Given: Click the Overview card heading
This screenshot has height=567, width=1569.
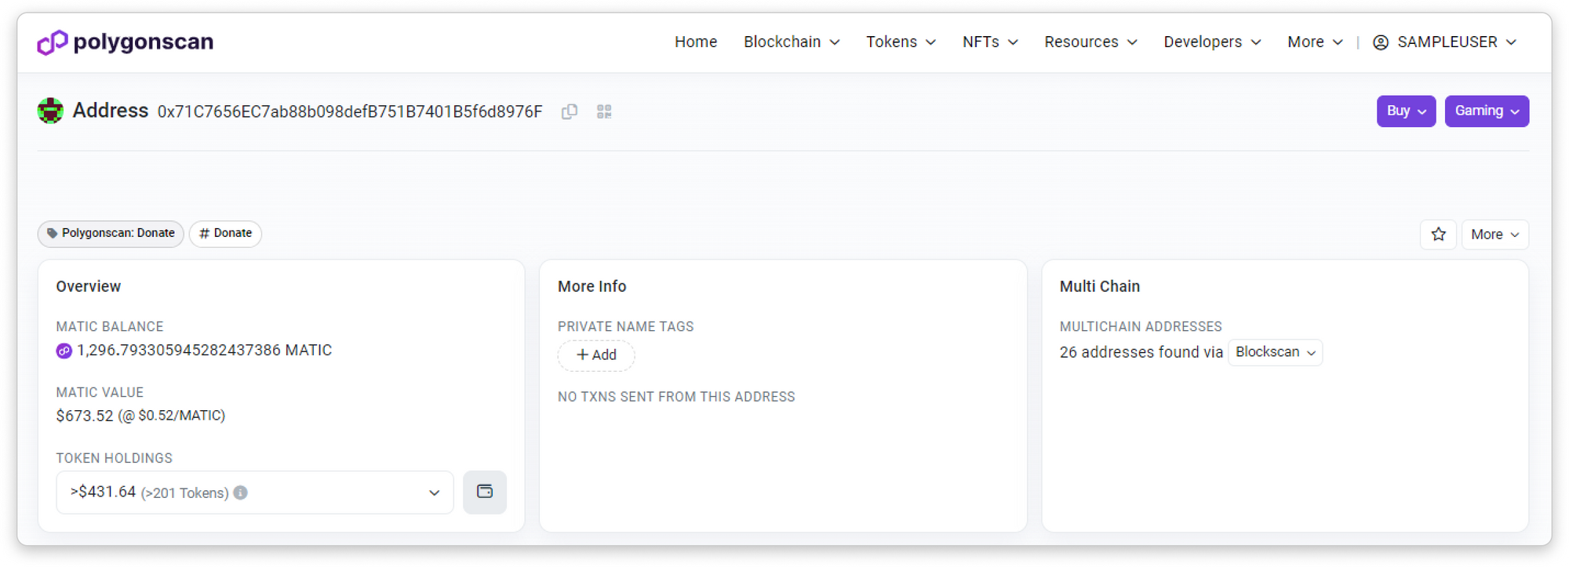Looking at the screenshot, I should coord(89,286).
